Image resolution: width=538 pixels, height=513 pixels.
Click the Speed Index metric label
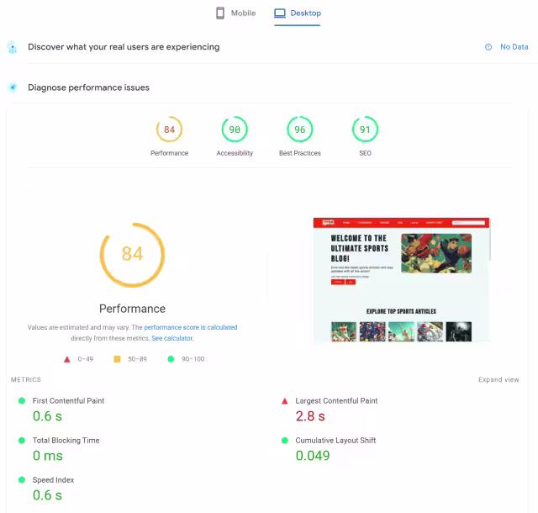point(53,479)
